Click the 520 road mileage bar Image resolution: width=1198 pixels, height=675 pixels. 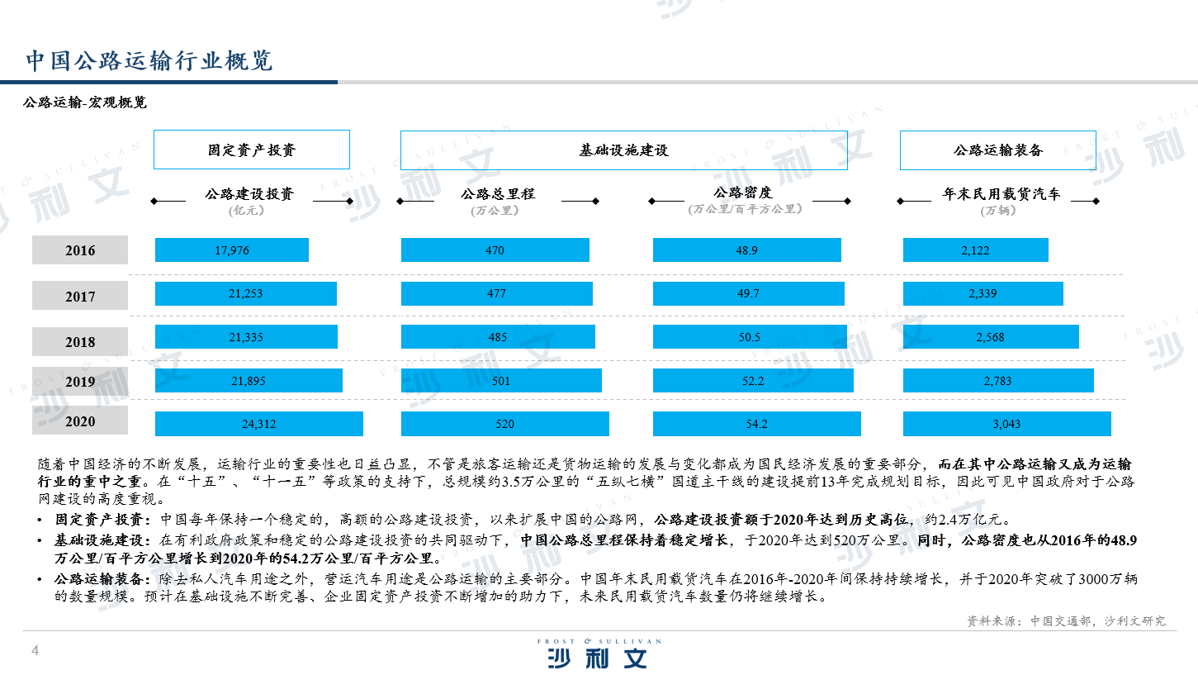(x=505, y=424)
